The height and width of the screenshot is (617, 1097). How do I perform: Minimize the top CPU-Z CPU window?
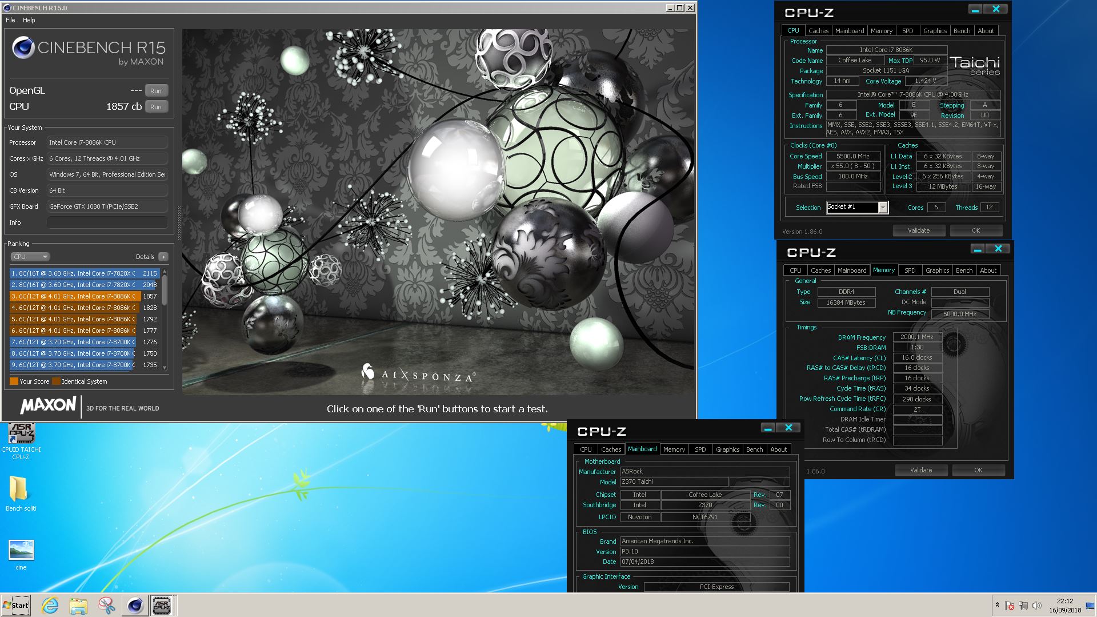(975, 9)
